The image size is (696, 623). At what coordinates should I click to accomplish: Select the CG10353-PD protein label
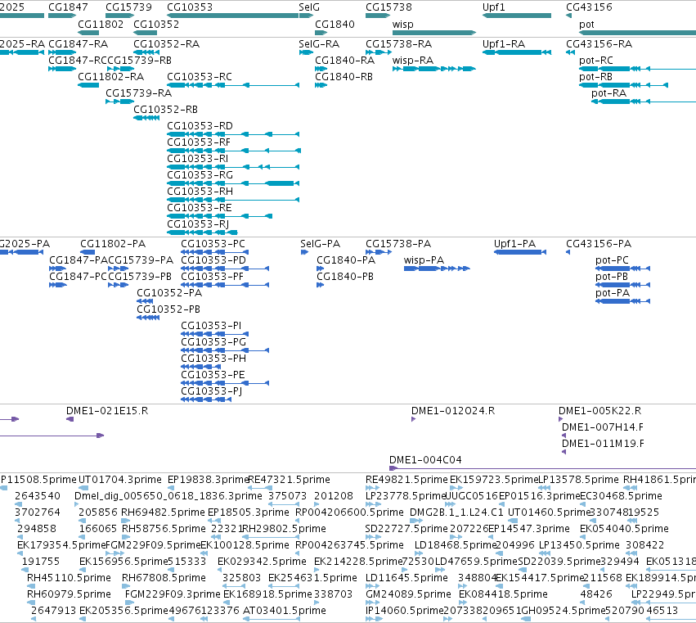click(x=213, y=260)
